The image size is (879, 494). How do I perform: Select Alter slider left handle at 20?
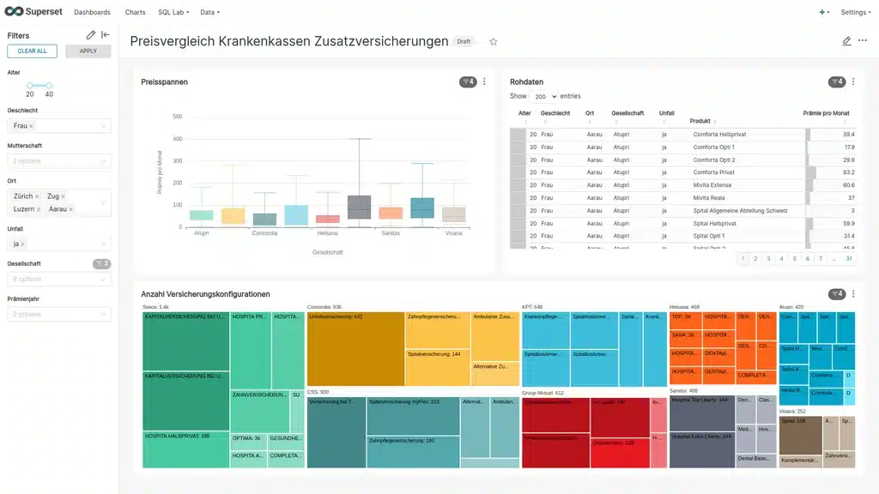coord(30,86)
